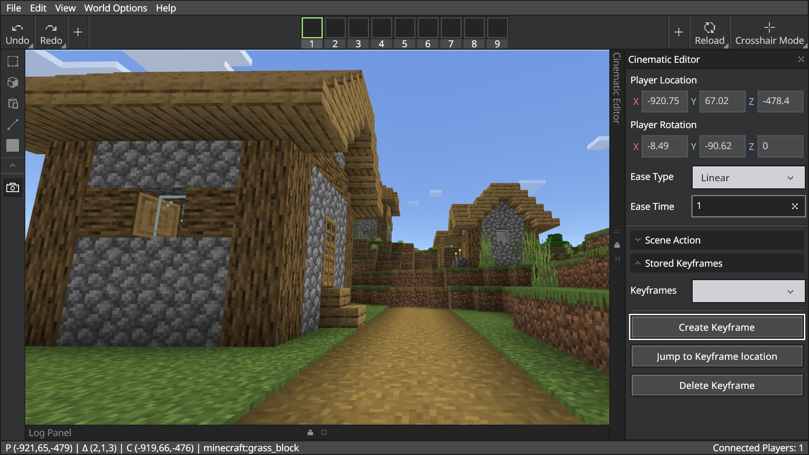Select the Redo tool
809x455 pixels.
pos(50,32)
